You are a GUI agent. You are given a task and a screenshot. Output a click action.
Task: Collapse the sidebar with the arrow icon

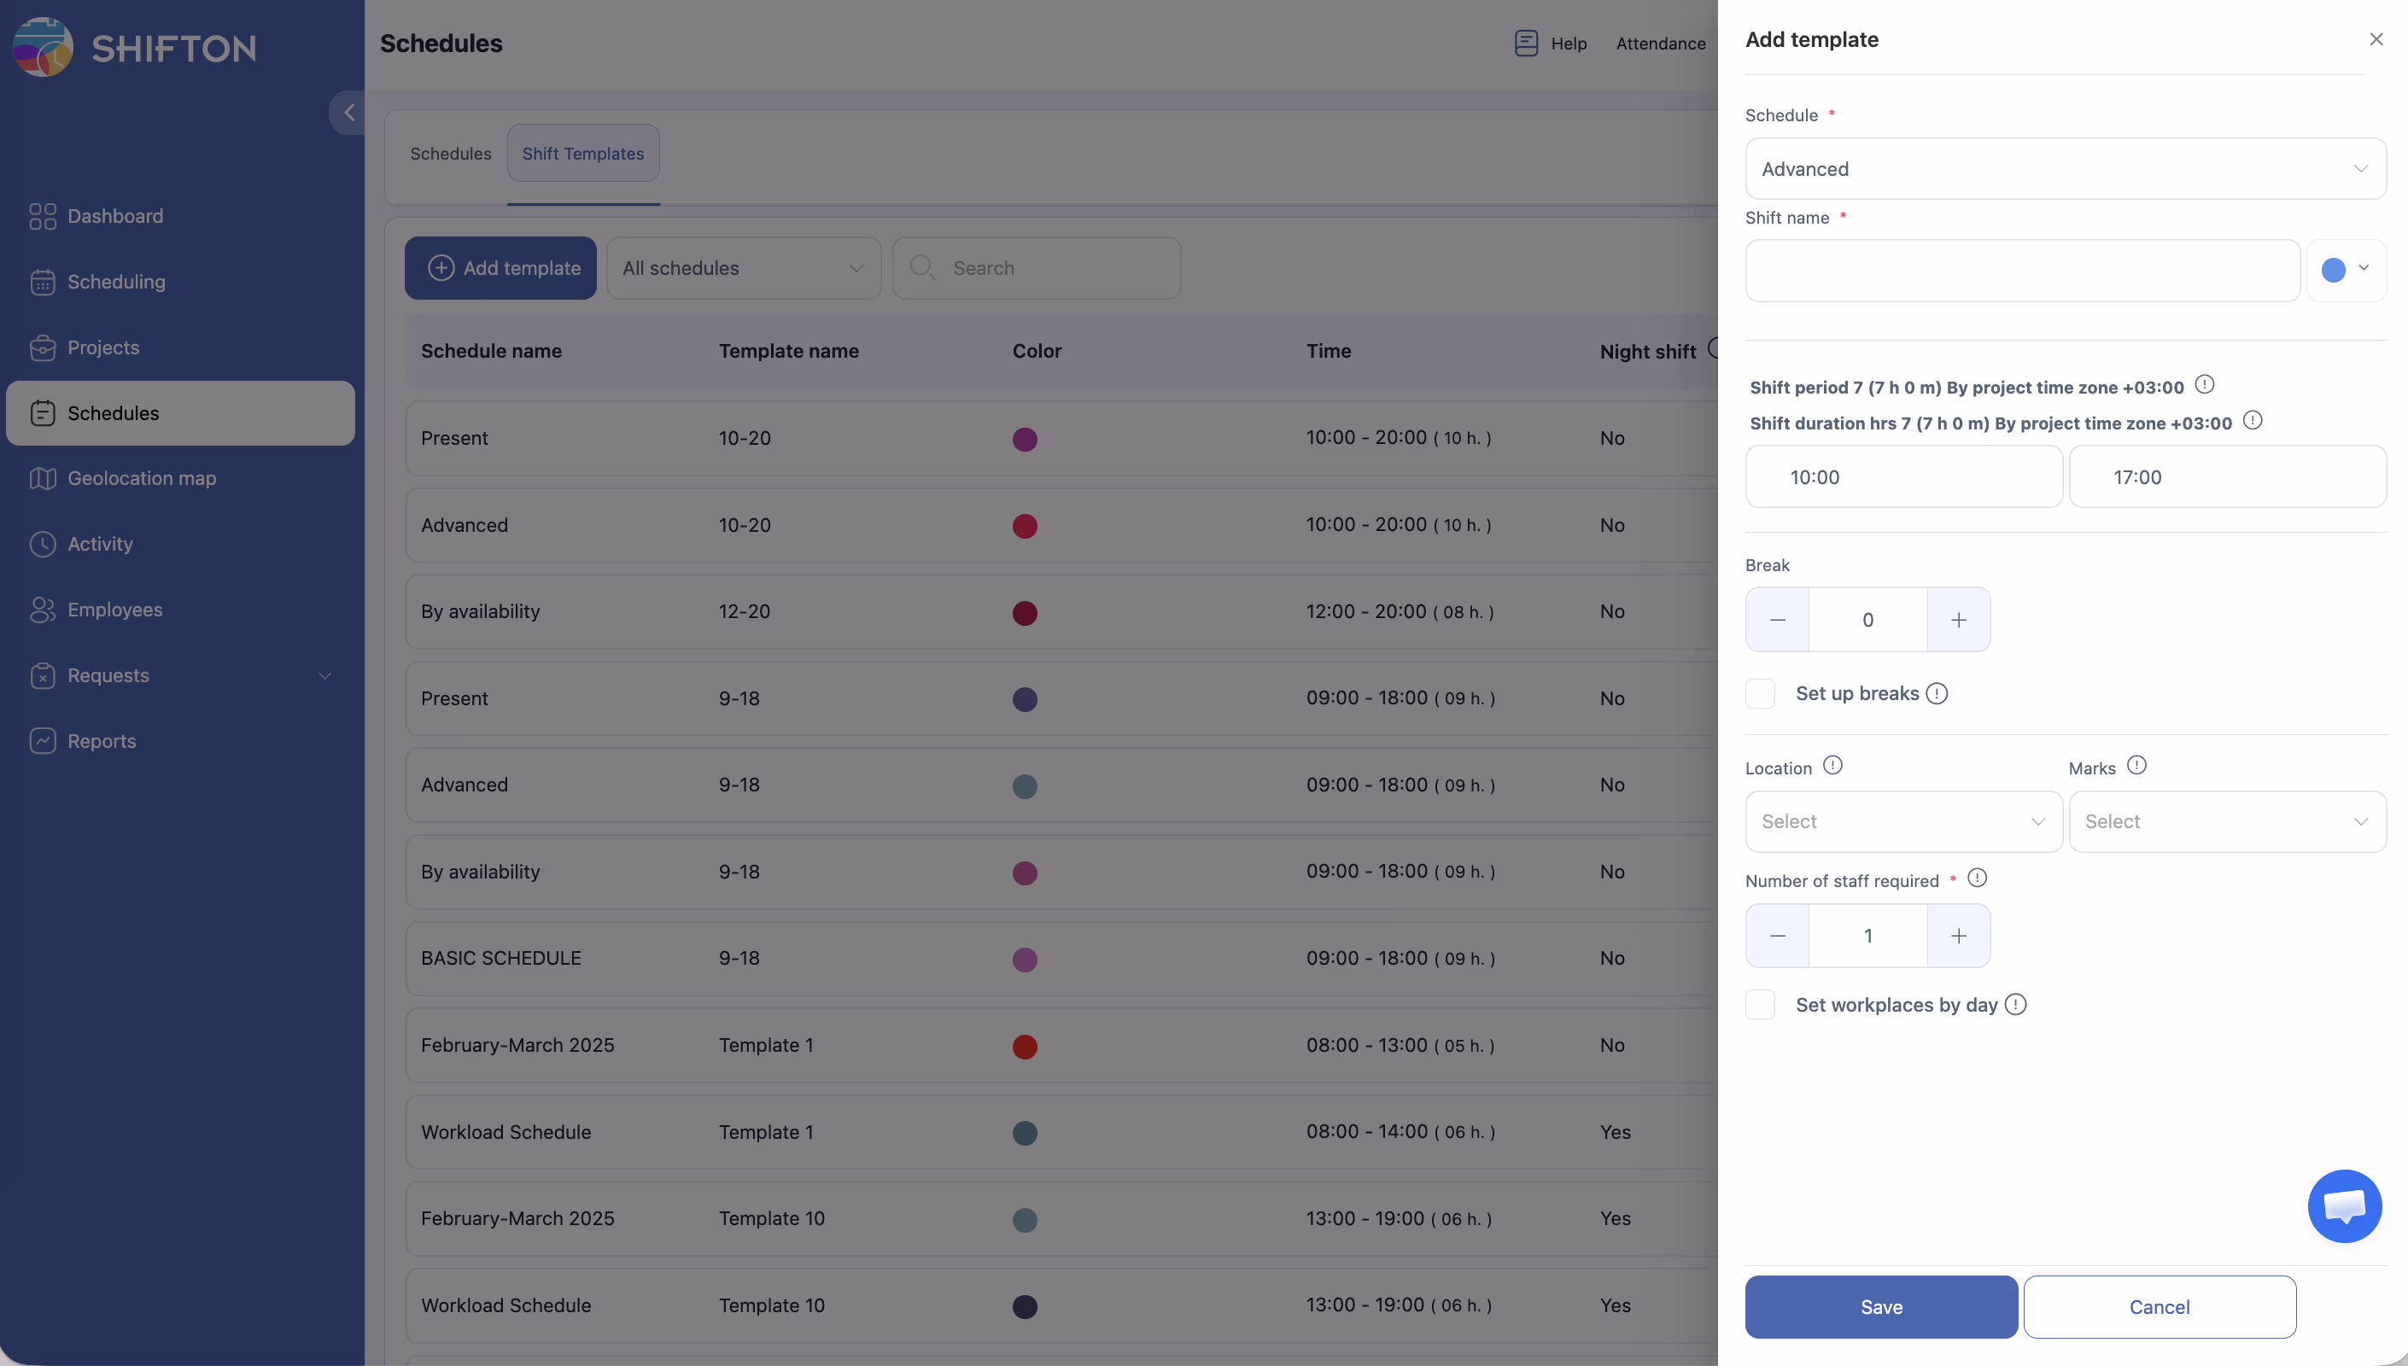[x=348, y=113]
